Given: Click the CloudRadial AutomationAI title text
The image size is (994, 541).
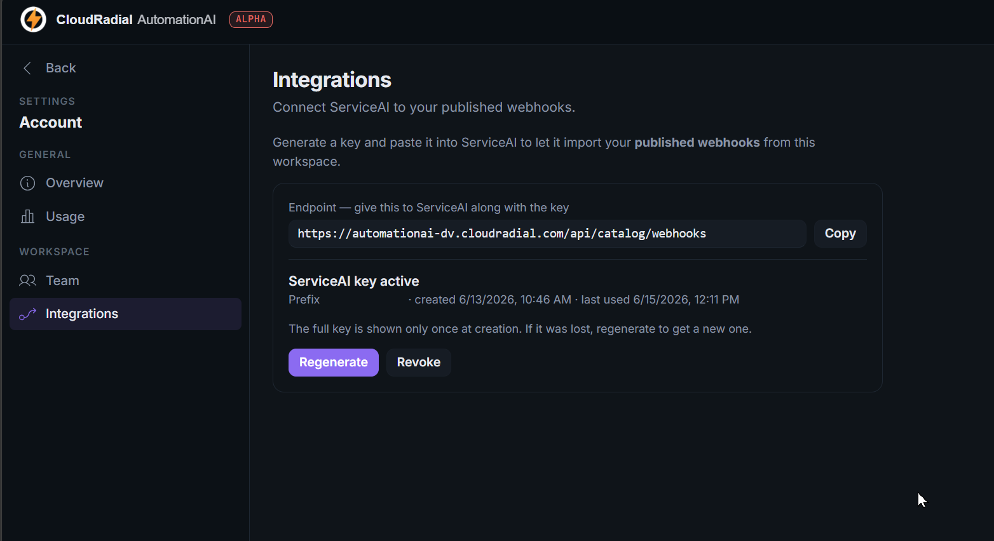Looking at the screenshot, I should point(136,20).
